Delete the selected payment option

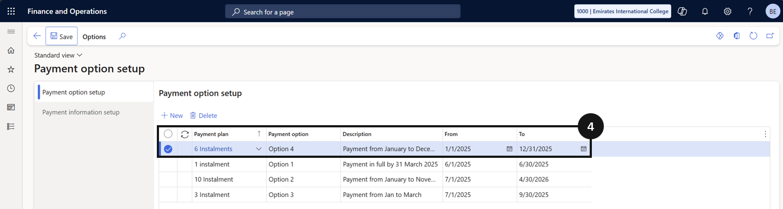(203, 115)
